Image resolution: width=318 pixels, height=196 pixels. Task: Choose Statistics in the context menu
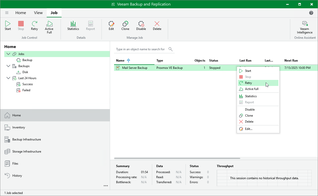coord(258,96)
